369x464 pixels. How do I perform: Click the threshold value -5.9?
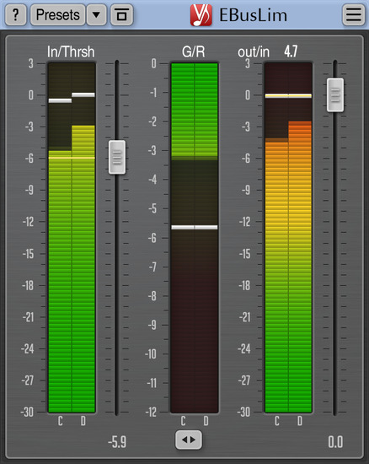click(117, 442)
